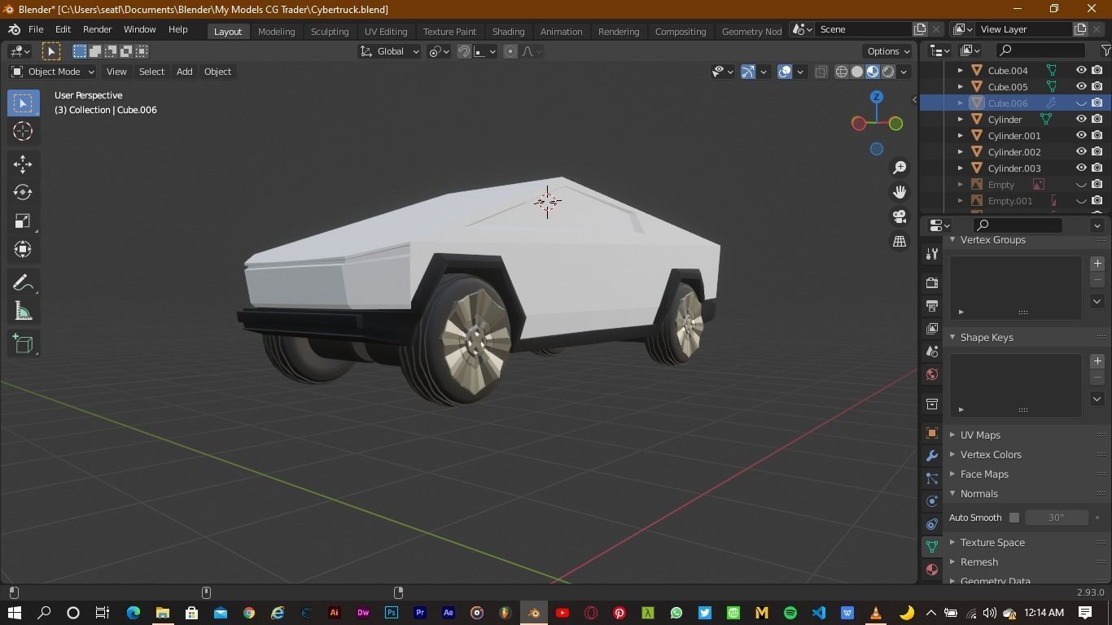Add a new vertex group with plus

1097,264
